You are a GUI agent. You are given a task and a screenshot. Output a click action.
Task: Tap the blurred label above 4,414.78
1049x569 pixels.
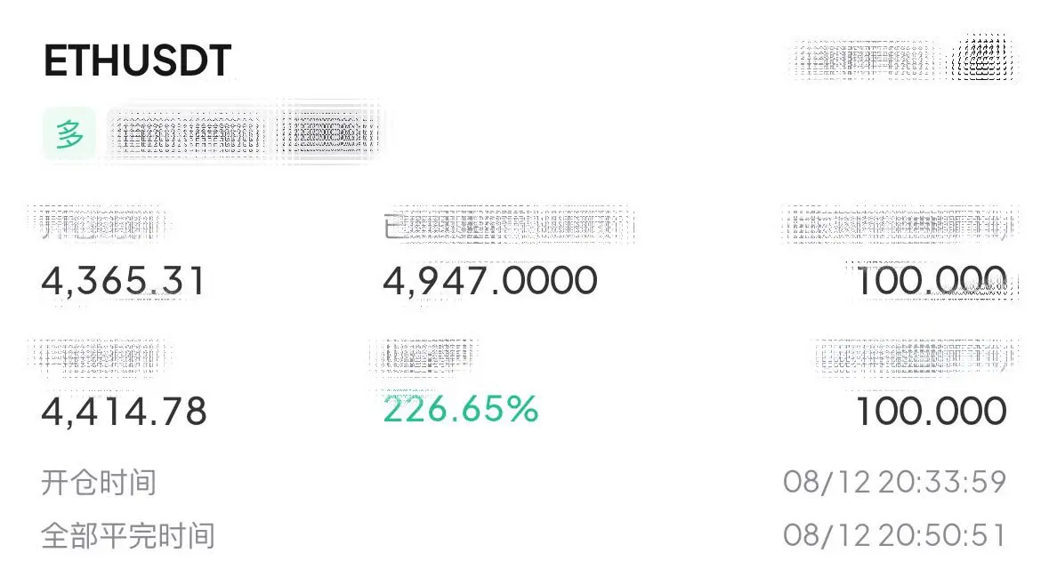tap(101, 356)
